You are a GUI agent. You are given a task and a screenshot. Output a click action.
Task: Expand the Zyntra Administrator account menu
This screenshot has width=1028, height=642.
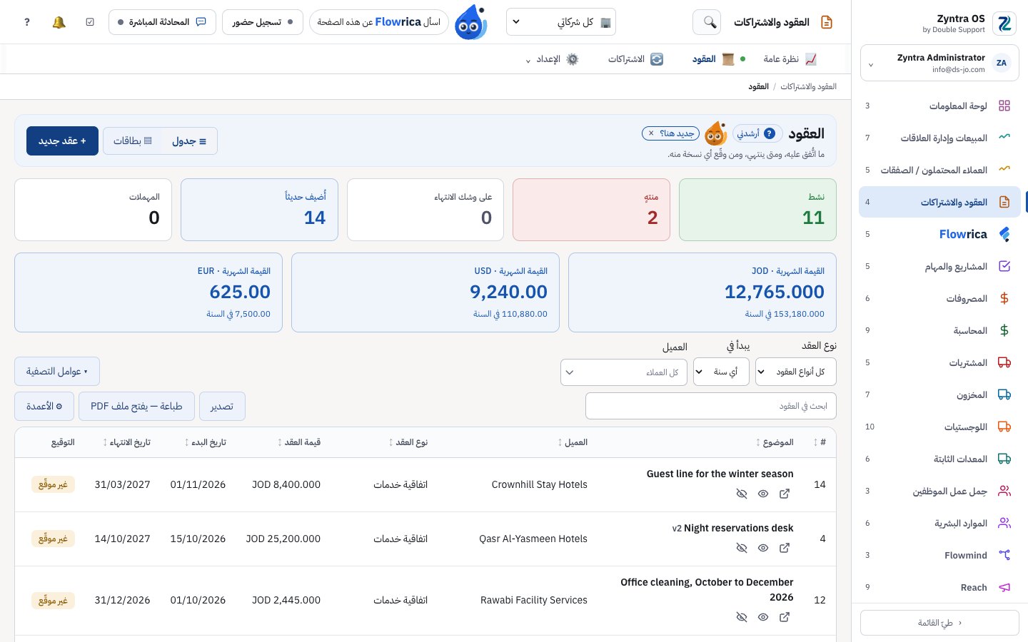coord(939,63)
